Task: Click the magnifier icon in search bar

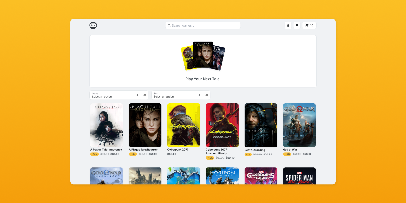Action: [169, 25]
